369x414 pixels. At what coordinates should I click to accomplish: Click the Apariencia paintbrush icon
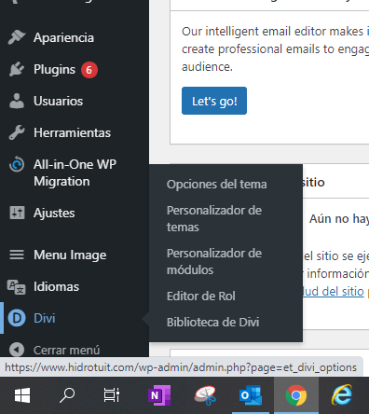pyautogui.click(x=17, y=37)
